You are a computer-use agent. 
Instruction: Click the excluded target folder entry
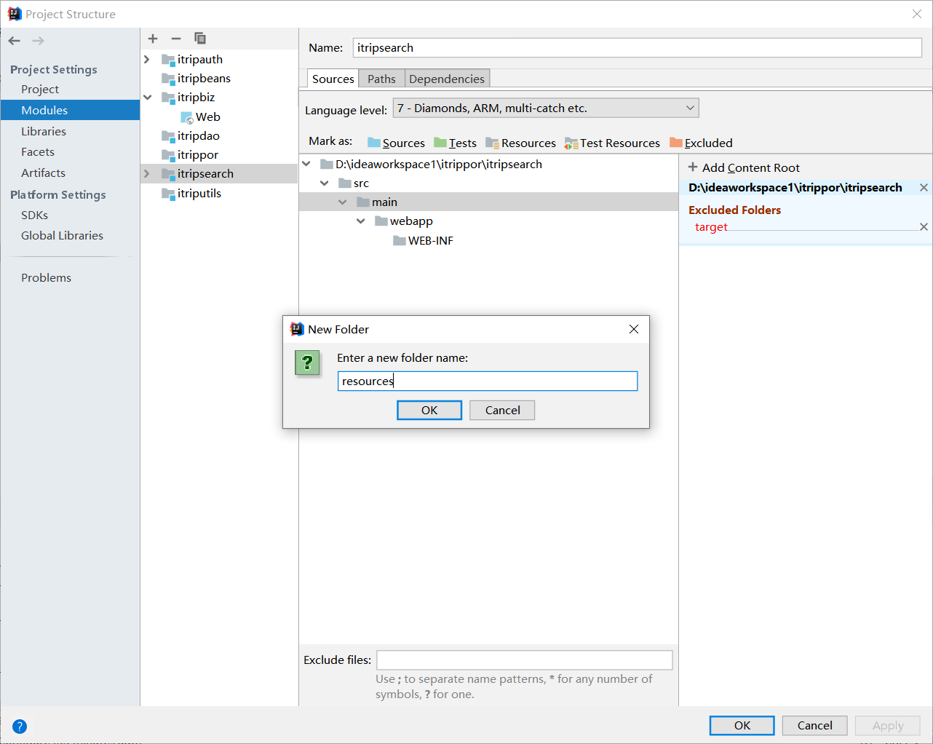click(x=711, y=227)
